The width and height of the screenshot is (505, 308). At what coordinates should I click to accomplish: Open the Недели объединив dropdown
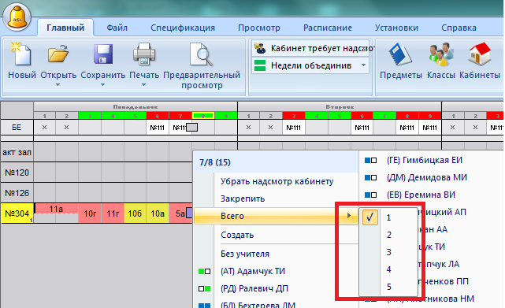364,65
